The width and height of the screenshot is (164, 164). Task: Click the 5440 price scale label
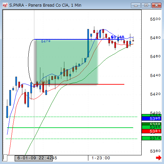click(x=155, y=75)
